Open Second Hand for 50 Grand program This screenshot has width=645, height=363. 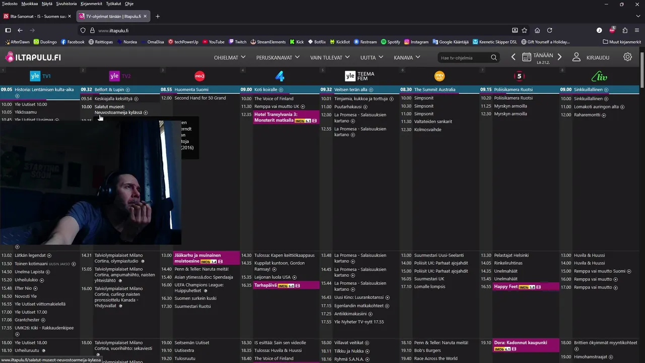(x=200, y=98)
